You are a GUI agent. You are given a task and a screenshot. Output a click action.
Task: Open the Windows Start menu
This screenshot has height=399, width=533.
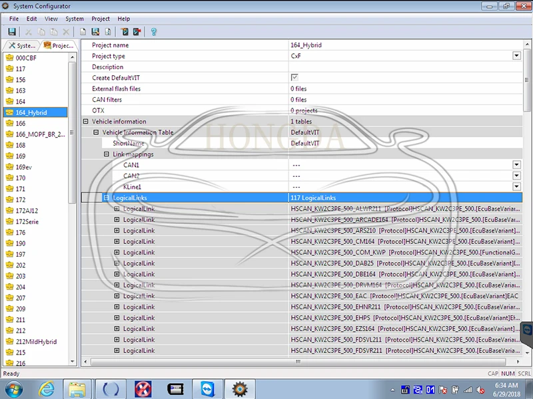14,389
